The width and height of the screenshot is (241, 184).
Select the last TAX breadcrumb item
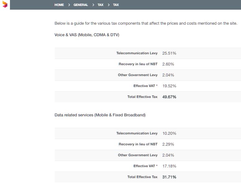coord(116,5)
